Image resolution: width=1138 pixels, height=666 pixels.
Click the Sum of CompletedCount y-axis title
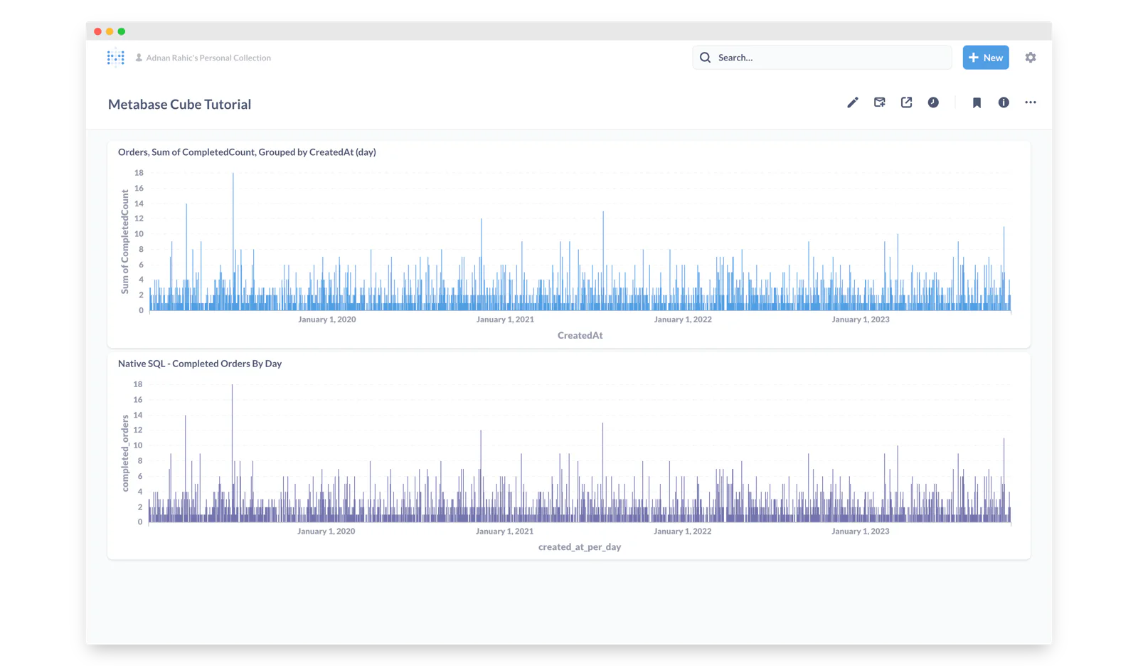point(125,241)
